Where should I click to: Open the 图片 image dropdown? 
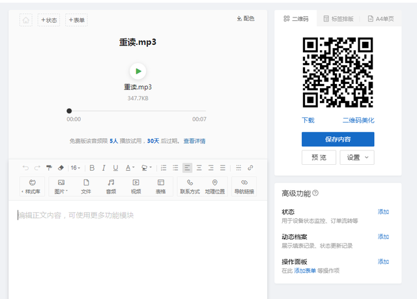tap(61, 186)
